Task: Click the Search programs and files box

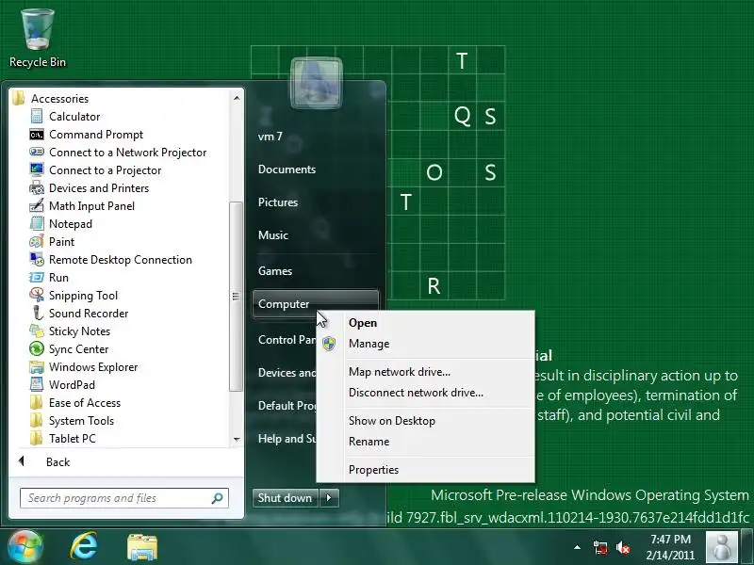Action: (x=124, y=498)
